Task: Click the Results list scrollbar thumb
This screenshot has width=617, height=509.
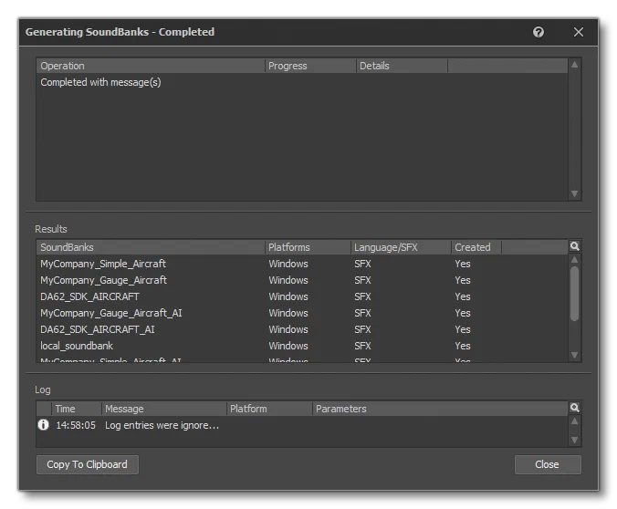Action: point(574,294)
